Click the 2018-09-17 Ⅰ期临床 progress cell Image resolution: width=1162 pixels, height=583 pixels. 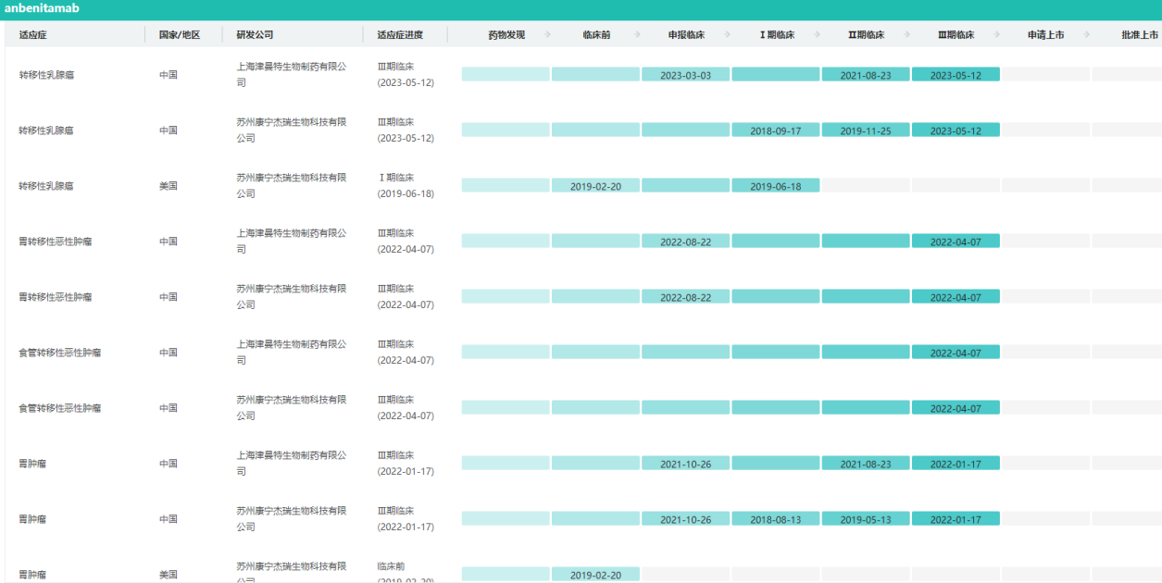(x=775, y=130)
